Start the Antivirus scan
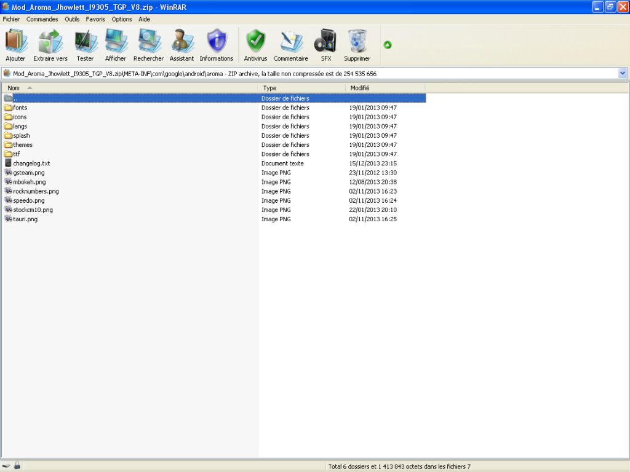 [x=255, y=45]
